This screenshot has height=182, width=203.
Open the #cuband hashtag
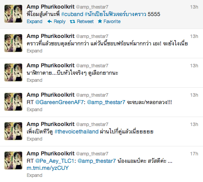(x=72, y=14)
